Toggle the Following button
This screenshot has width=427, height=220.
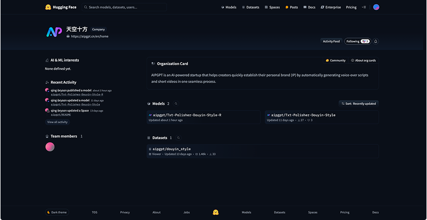click(358, 41)
